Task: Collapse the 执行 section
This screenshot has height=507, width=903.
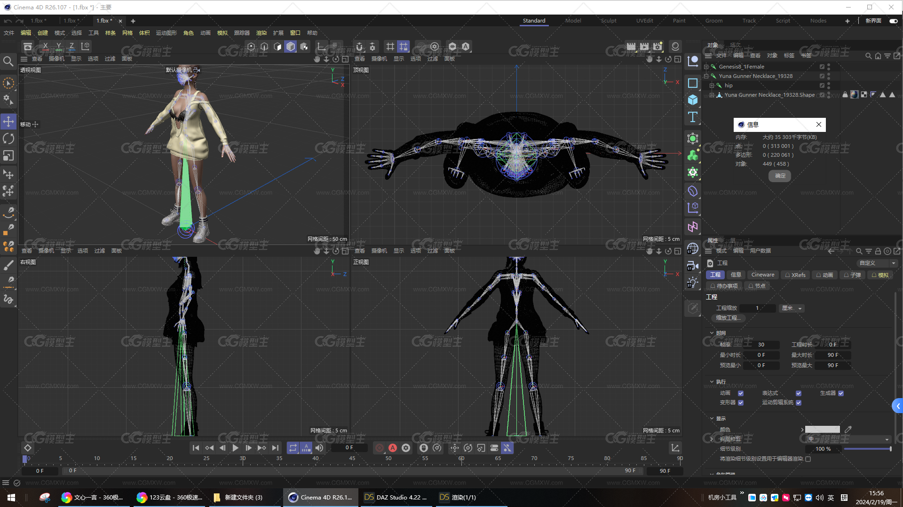Action: click(712, 382)
